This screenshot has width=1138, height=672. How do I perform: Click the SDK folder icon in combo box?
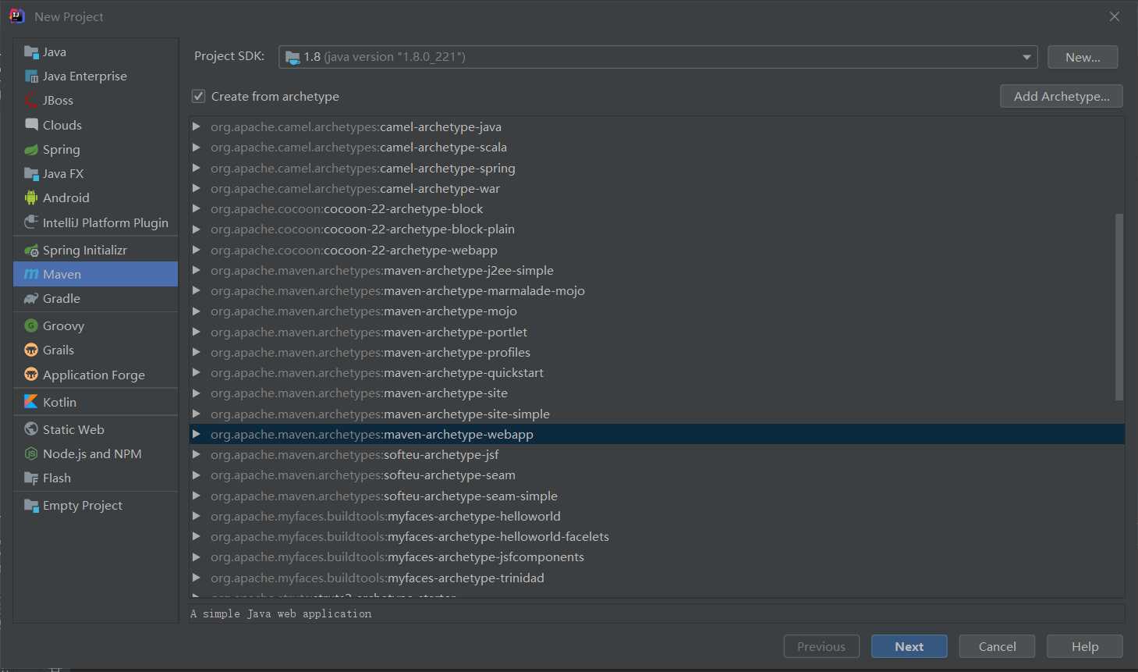[292, 57]
